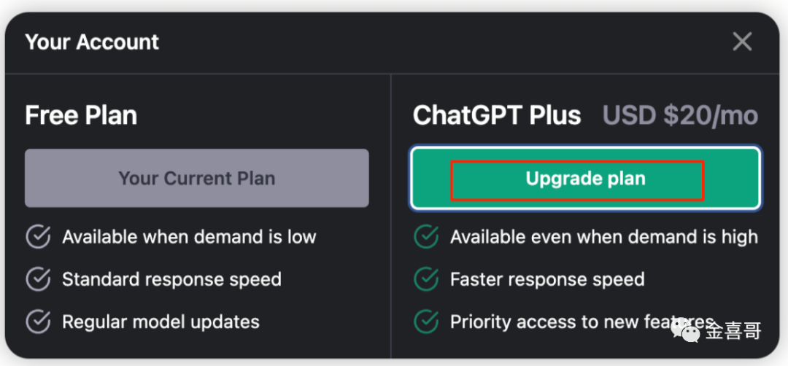788x366 pixels.
Task: Click "Available even when demand is high" text
Action: 603,237
